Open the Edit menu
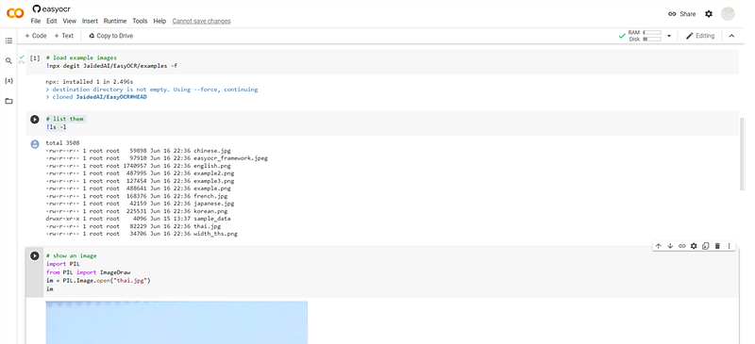 [x=52, y=21]
